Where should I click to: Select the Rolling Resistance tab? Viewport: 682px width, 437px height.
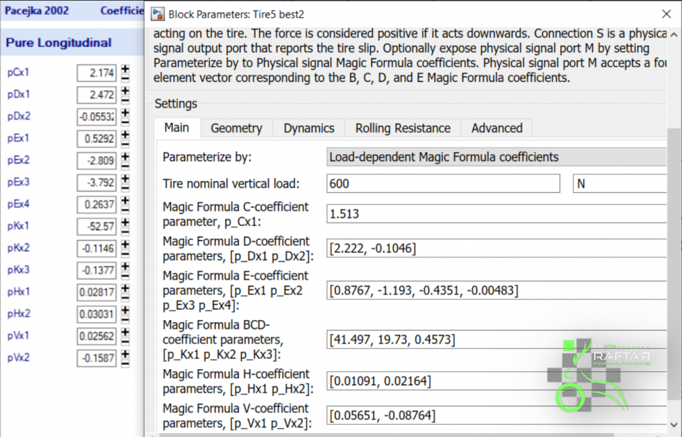(402, 128)
